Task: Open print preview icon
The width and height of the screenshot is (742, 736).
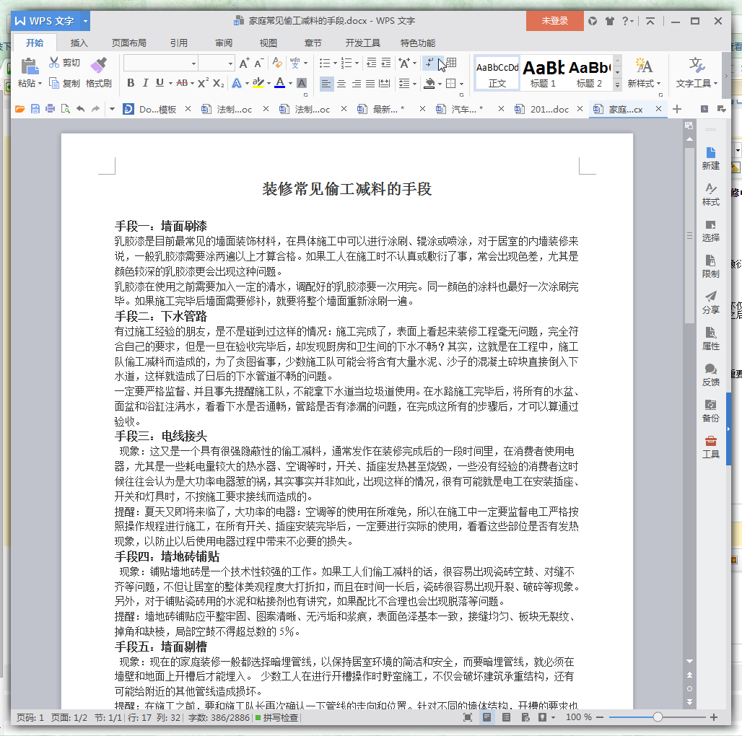Action: pos(65,109)
